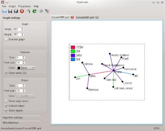Click the Liberec vertex label
Viewport: 165px width, 131px height.
click(128, 83)
